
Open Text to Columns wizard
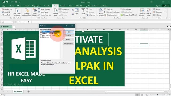[x=100, y=12]
